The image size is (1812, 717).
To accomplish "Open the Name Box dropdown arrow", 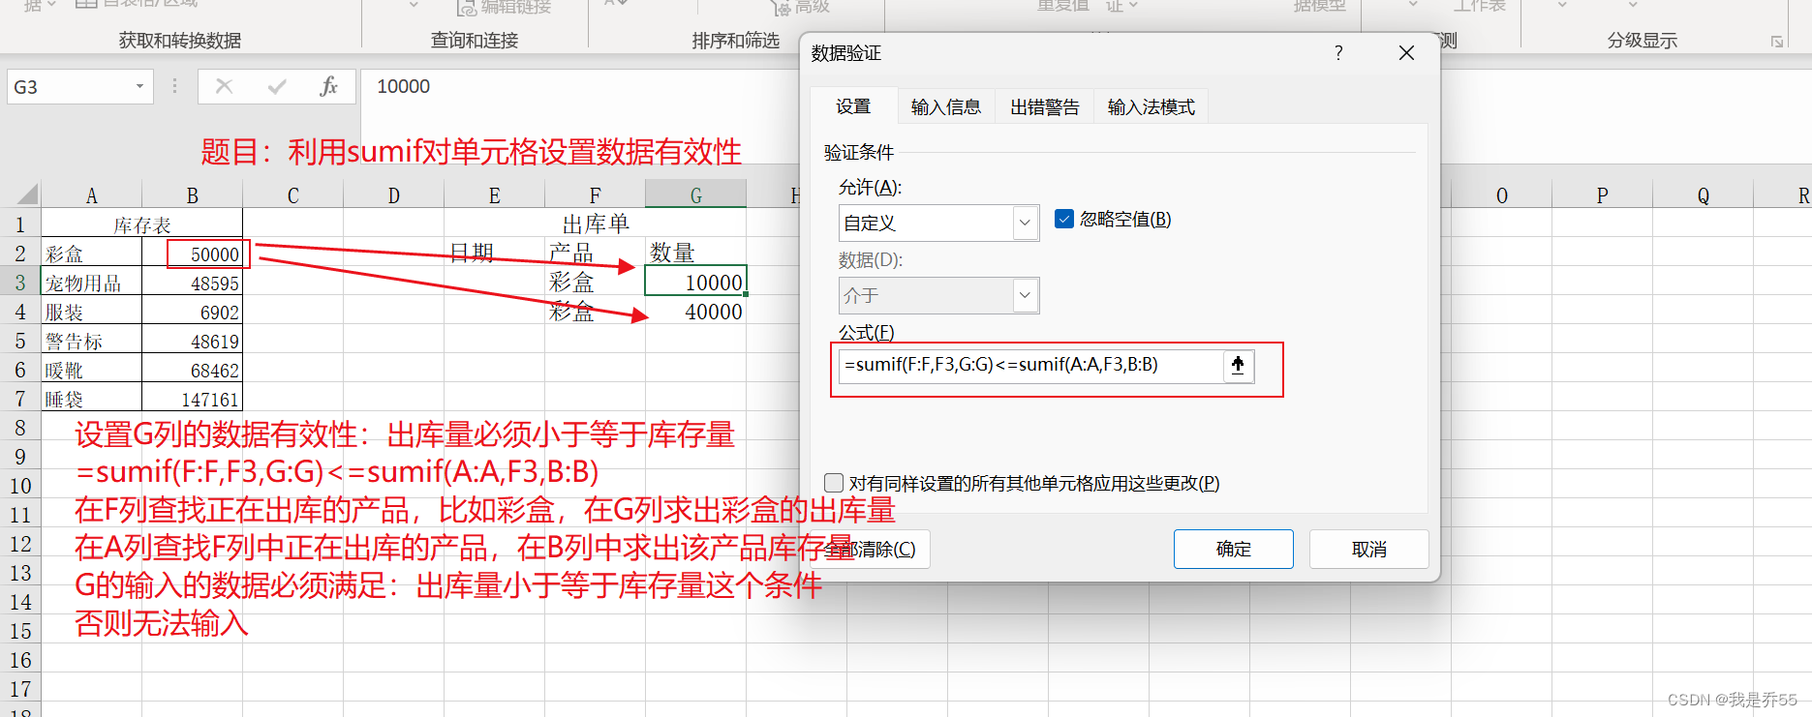I will (x=139, y=86).
